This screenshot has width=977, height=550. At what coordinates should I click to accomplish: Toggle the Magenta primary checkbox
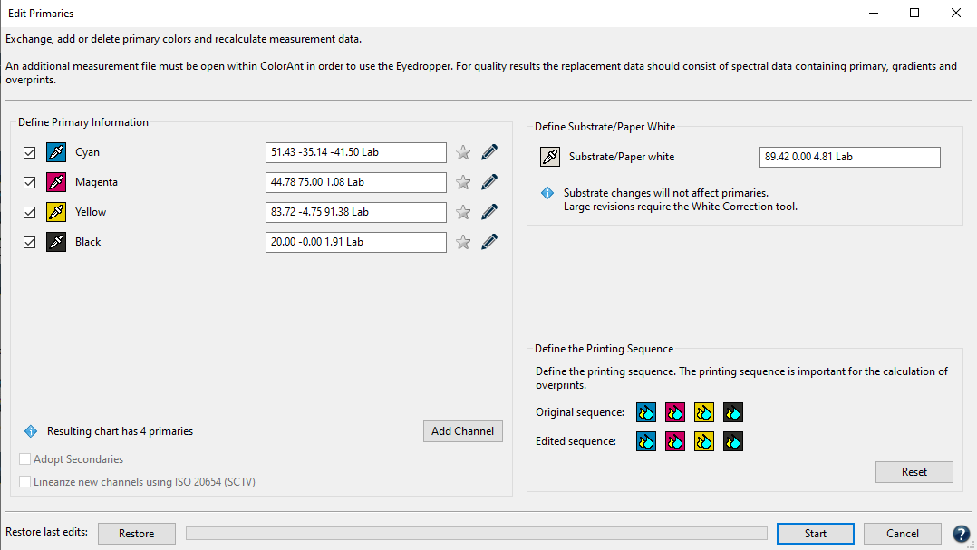[x=30, y=182]
